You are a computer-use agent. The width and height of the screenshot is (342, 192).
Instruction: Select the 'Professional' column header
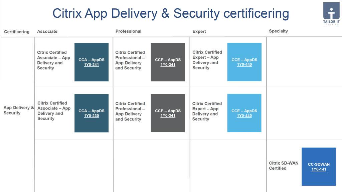[x=129, y=31]
